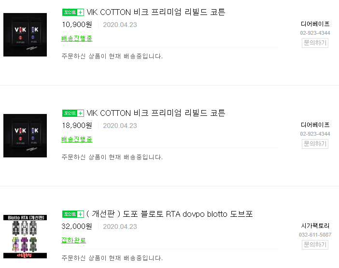The image size is (339, 268).
Task: Open the VIK COTTON product title priced 10,900원
Action: click(x=155, y=12)
